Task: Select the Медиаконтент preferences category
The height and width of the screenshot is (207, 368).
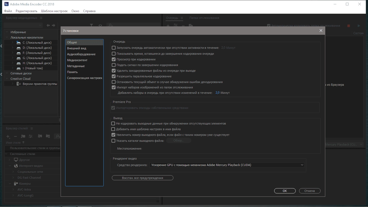Action: click(x=77, y=60)
